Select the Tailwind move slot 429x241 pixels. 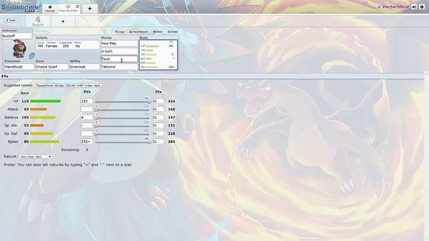119,67
